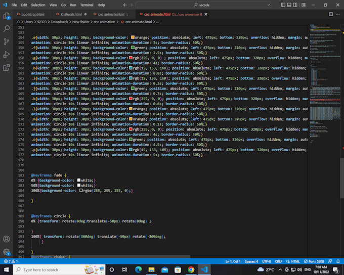
Task: Click the errors and warnings status indicator
Action: [12, 261]
